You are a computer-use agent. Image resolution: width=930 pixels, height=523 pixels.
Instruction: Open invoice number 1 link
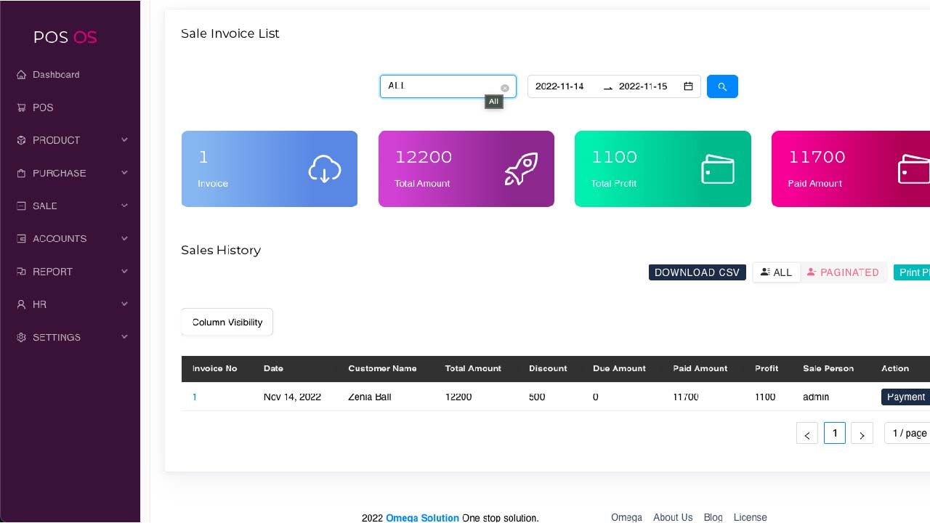(x=195, y=397)
